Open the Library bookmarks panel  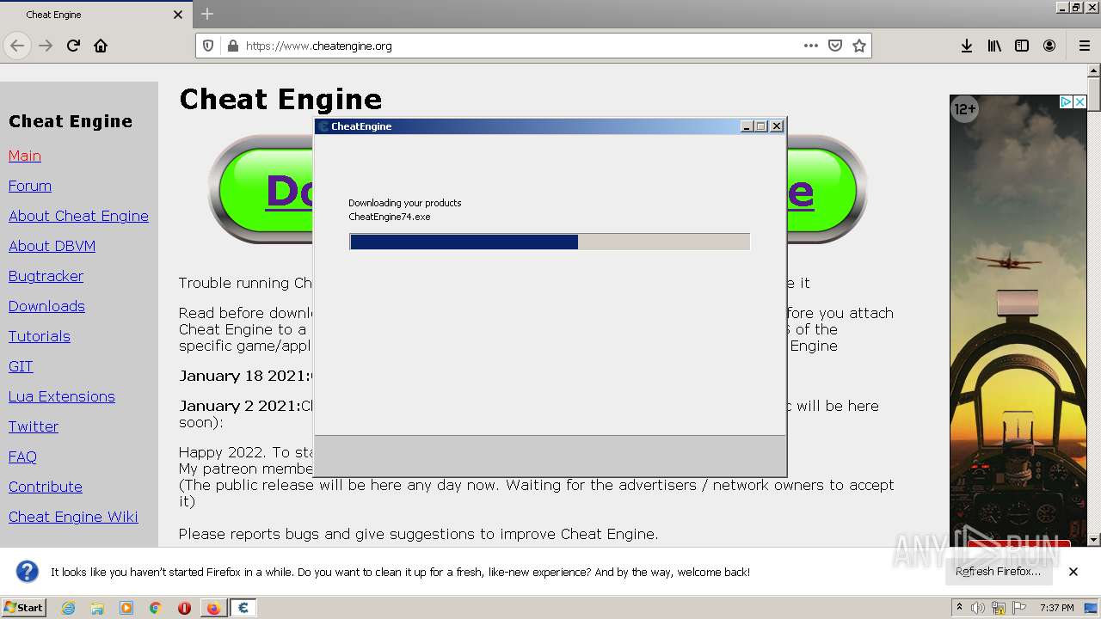[994, 46]
